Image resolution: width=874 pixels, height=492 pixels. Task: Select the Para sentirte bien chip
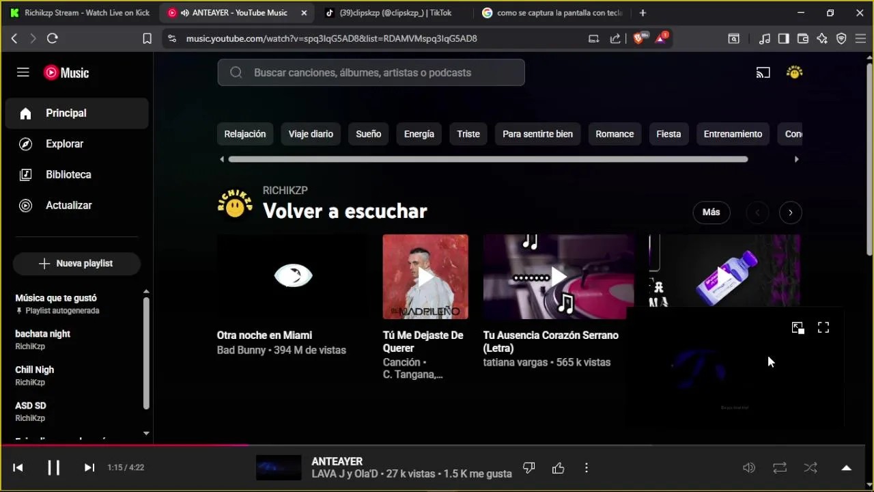tap(538, 134)
